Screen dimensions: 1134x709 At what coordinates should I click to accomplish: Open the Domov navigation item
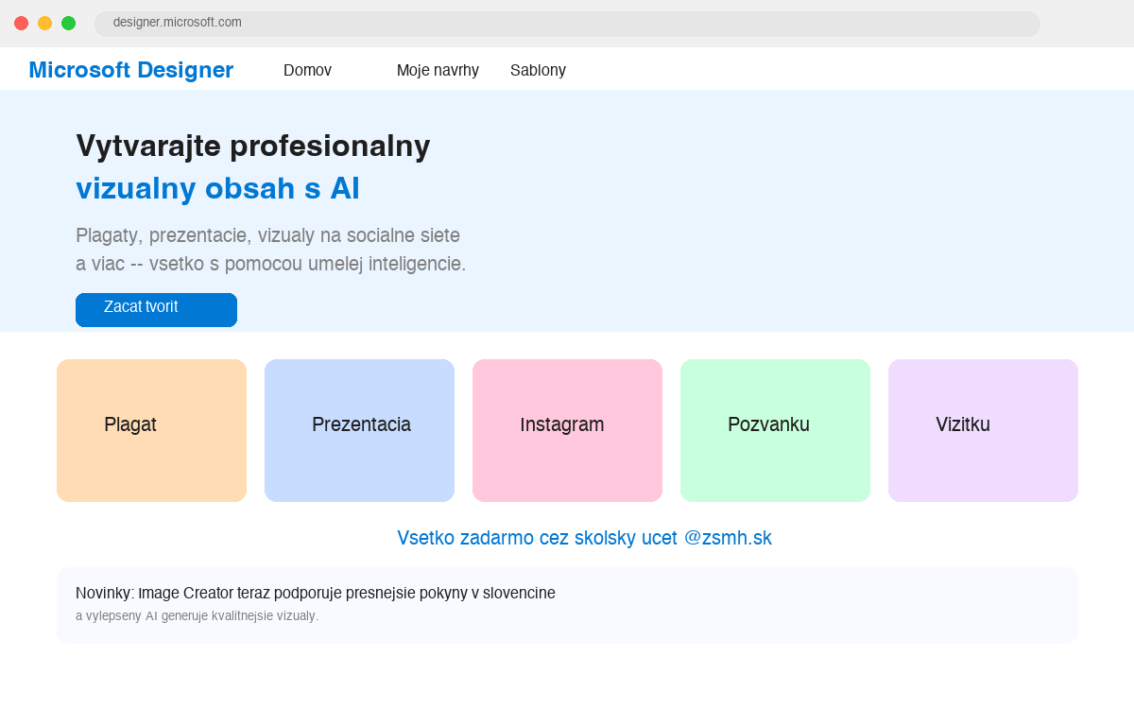click(307, 70)
